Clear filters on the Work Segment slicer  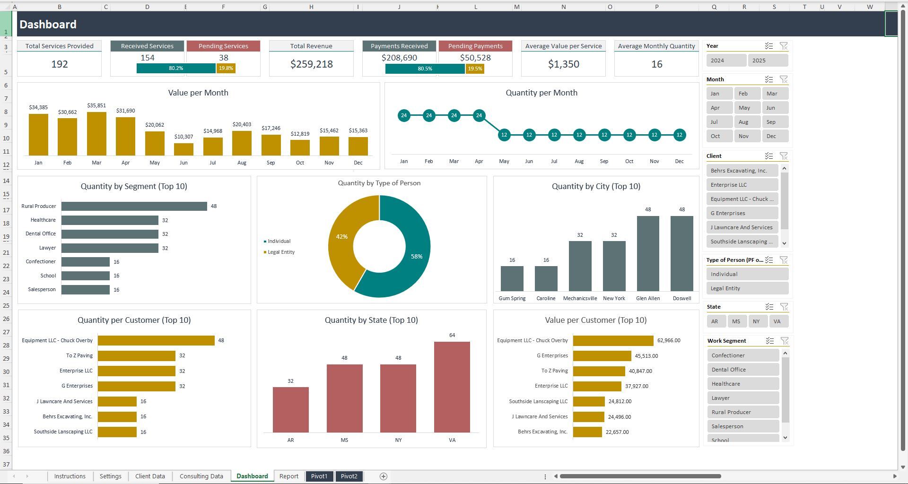pyautogui.click(x=784, y=341)
